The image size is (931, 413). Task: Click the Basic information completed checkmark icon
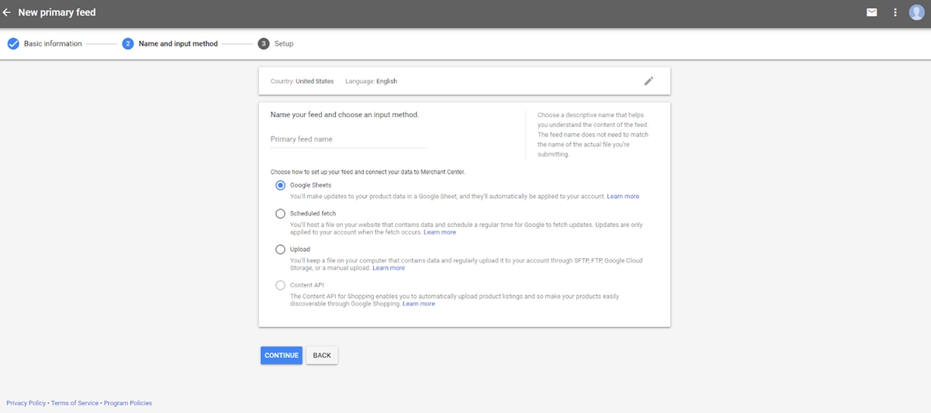(x=13, y=43)
